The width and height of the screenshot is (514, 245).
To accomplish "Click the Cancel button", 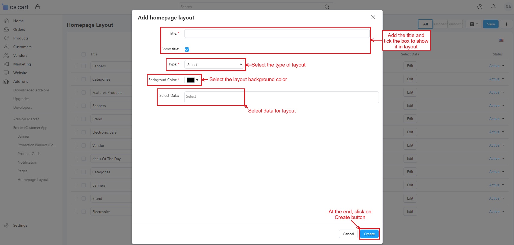I will tap(348, 234).
